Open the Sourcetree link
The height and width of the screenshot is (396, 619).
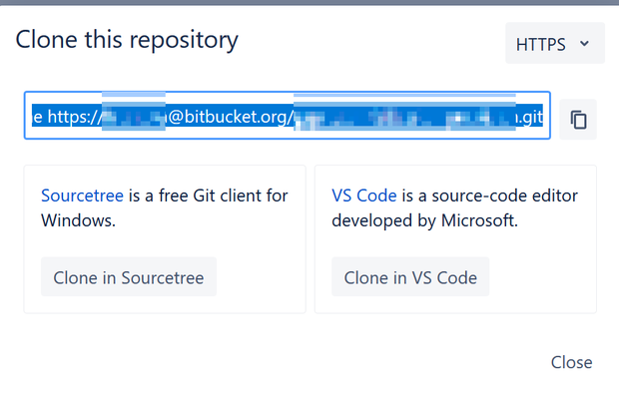tap(82, 196)
